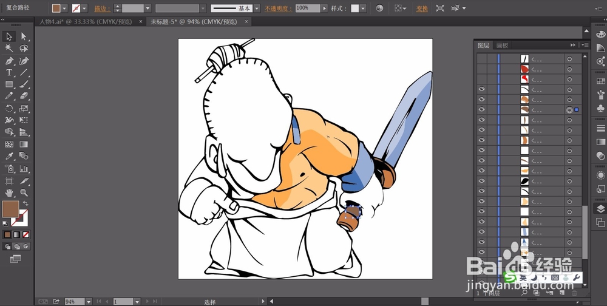607x306 pixels.
Task: Set toolbox fill mode to None
Action: pos(26,234)
